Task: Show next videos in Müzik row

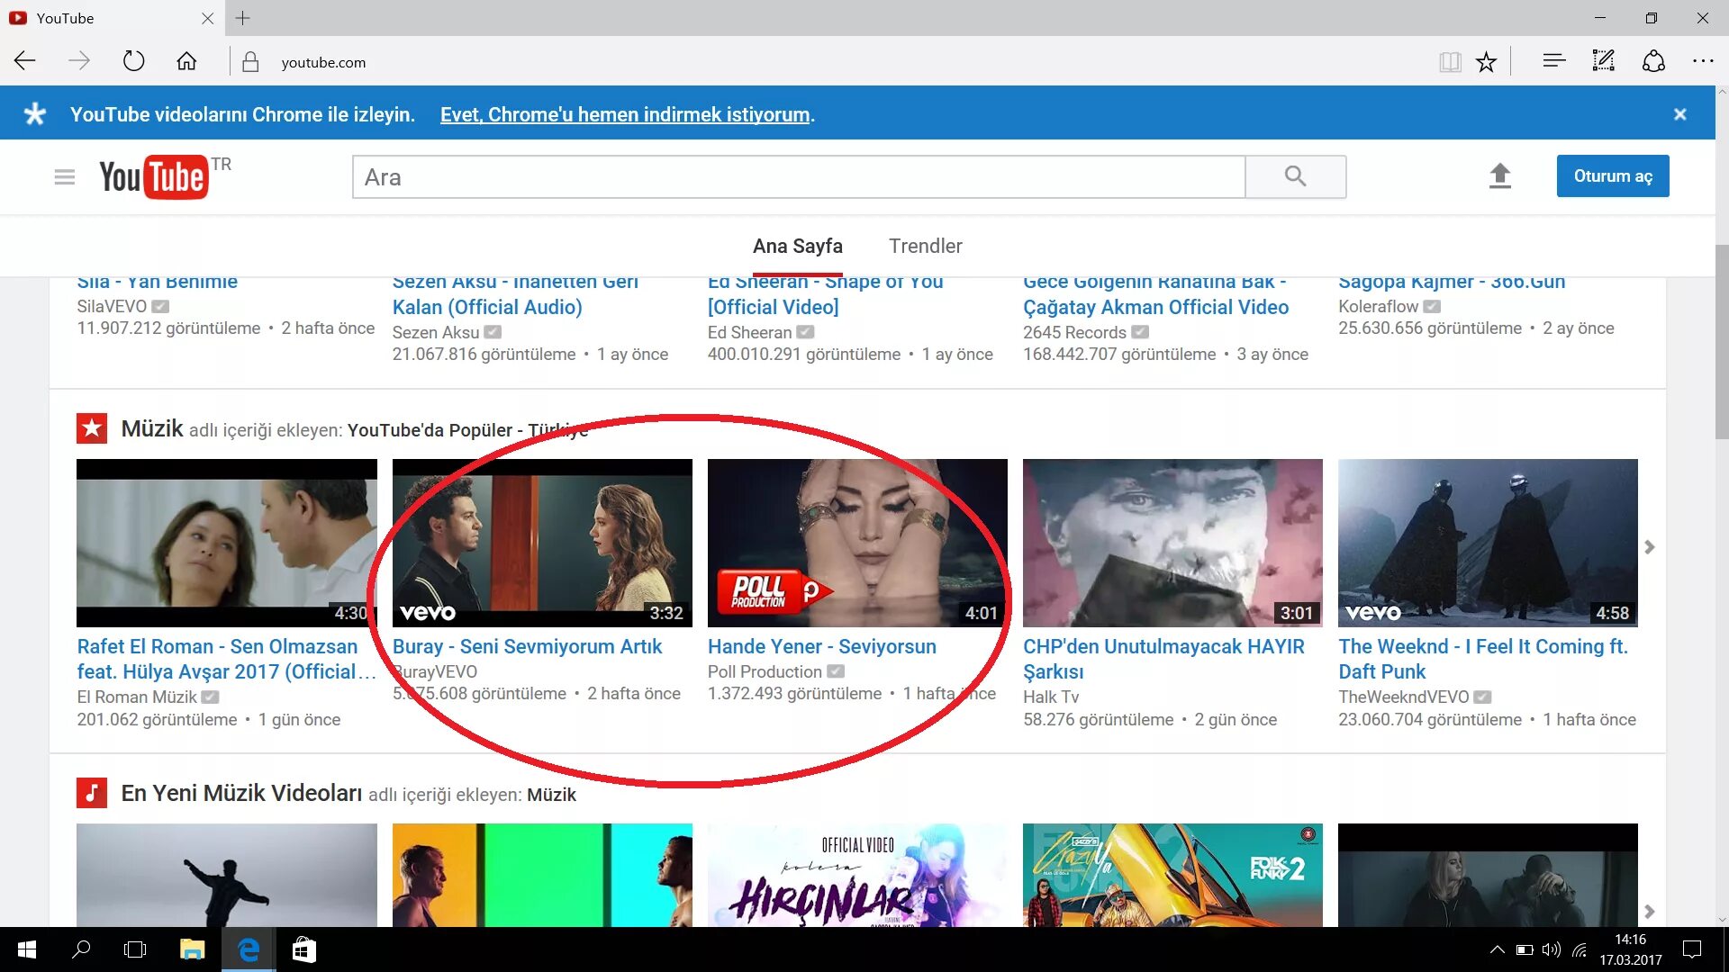Action: click(x=1650, y=547)
